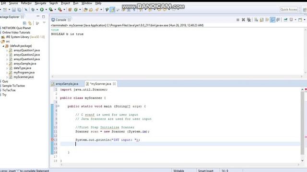Toggle Show Console on standard error change
This screenshot has height=172, width=307.
(278, 20)
